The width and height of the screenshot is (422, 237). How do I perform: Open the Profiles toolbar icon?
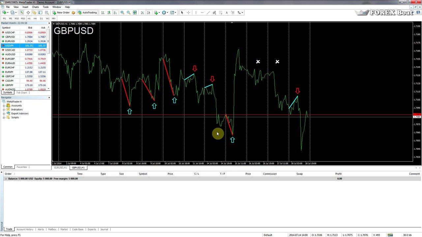(x=13, y=13)
